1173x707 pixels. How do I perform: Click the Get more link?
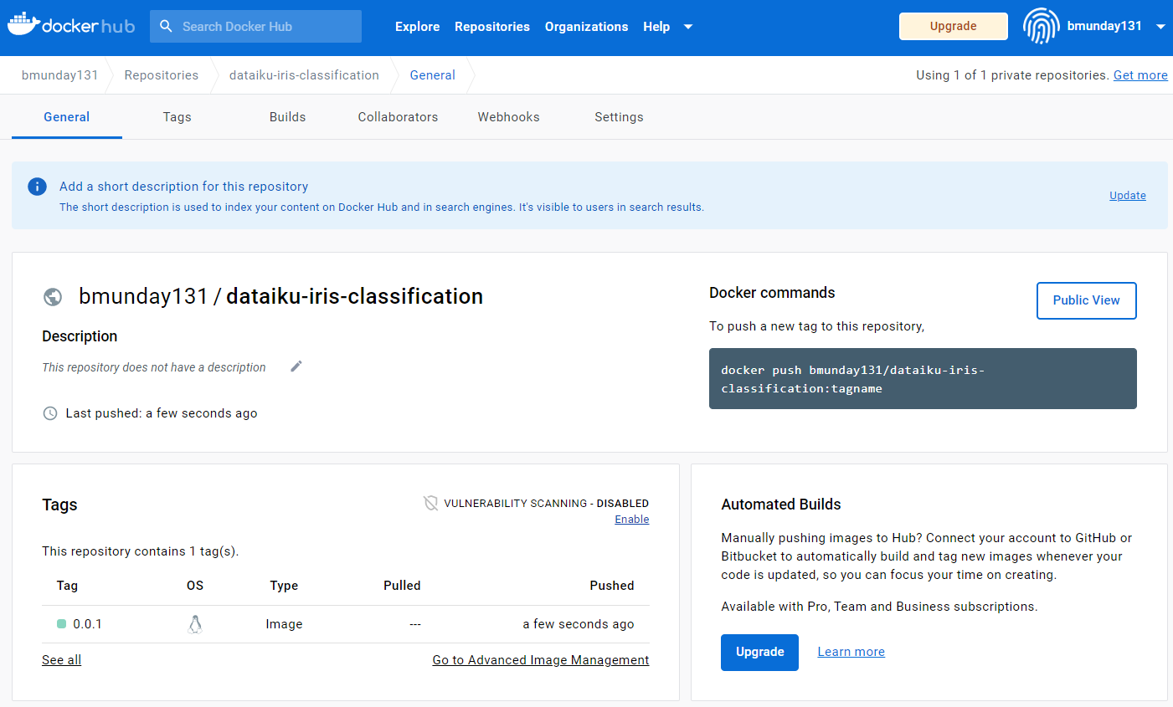click(x=1140, y=75)
